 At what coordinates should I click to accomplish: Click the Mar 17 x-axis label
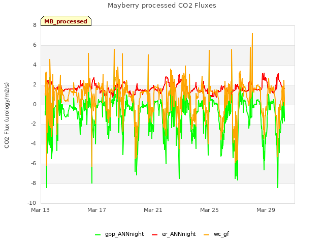pos(96,210)
